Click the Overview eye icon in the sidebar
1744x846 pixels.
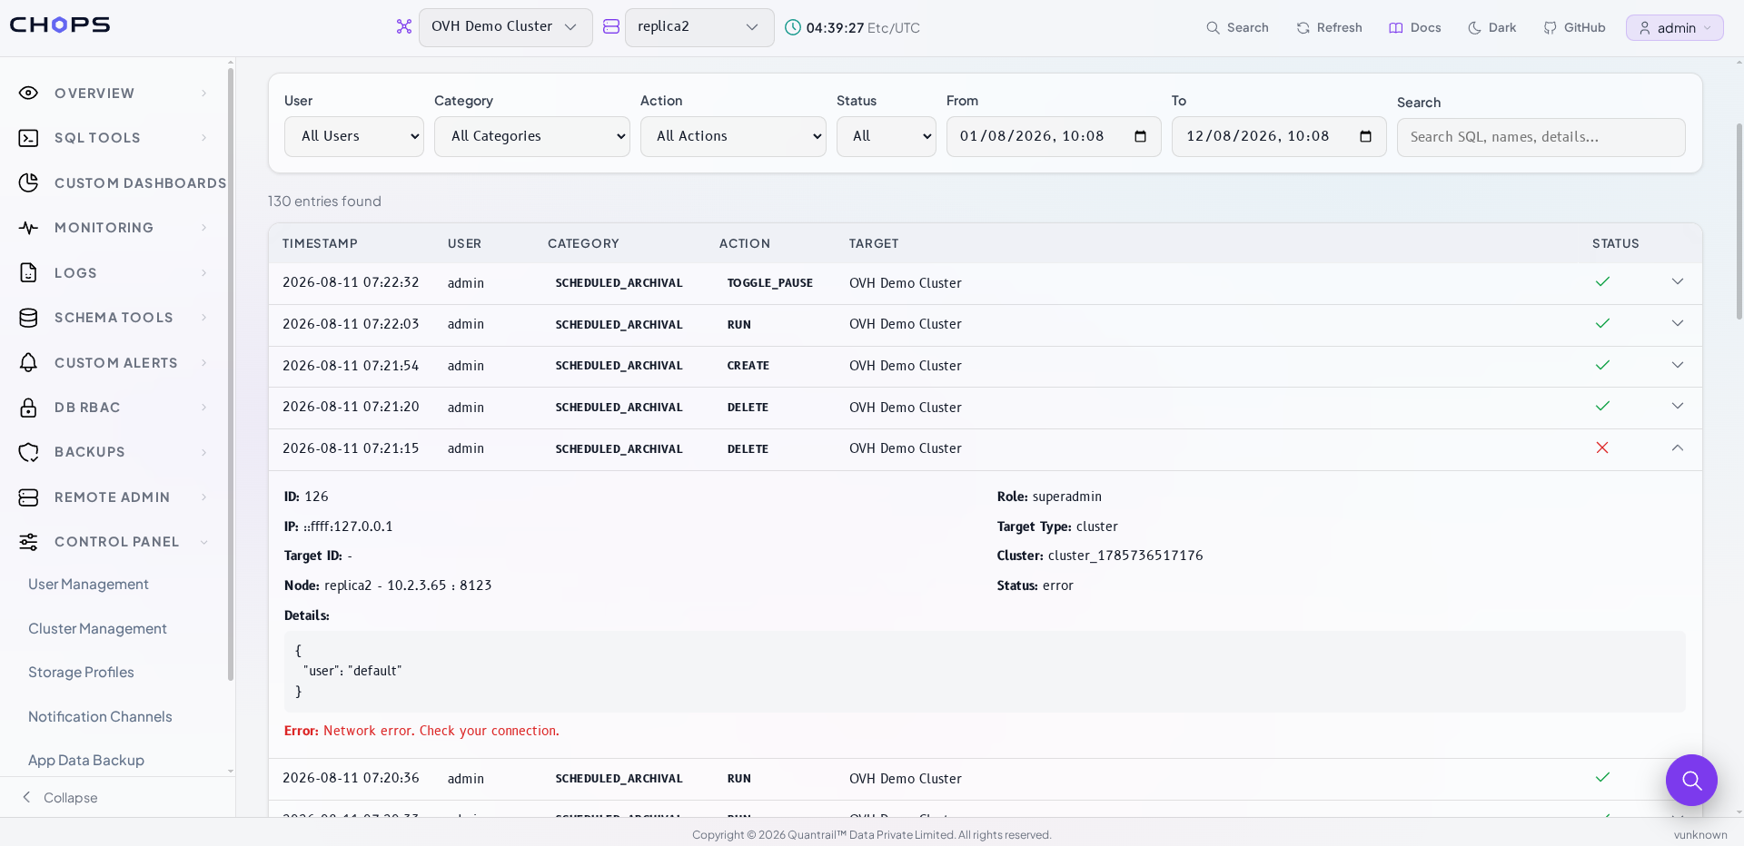tap(29, 93)
